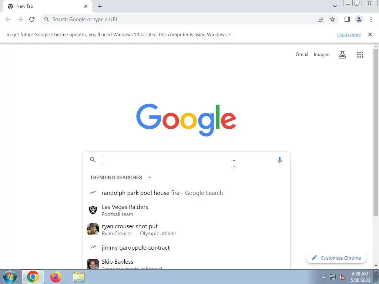Open the tab search dropdown arrow

335,6
